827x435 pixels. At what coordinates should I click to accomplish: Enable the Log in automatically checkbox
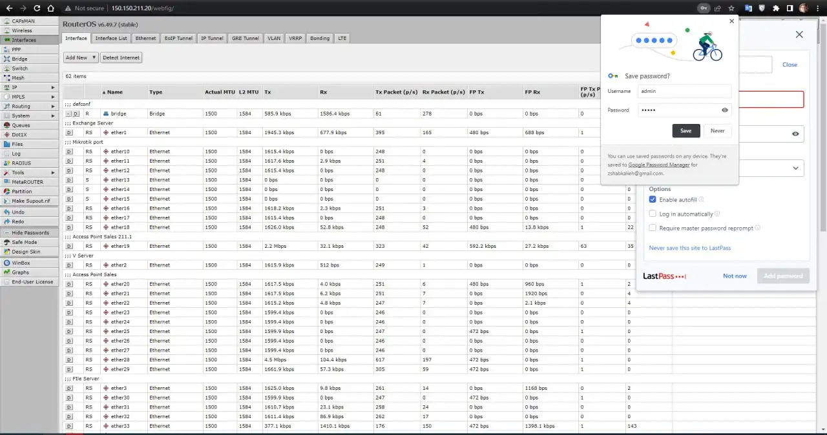[x=652, y=214]
